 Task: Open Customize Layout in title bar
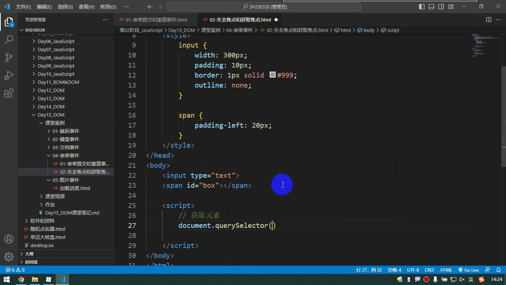(451, 7)
